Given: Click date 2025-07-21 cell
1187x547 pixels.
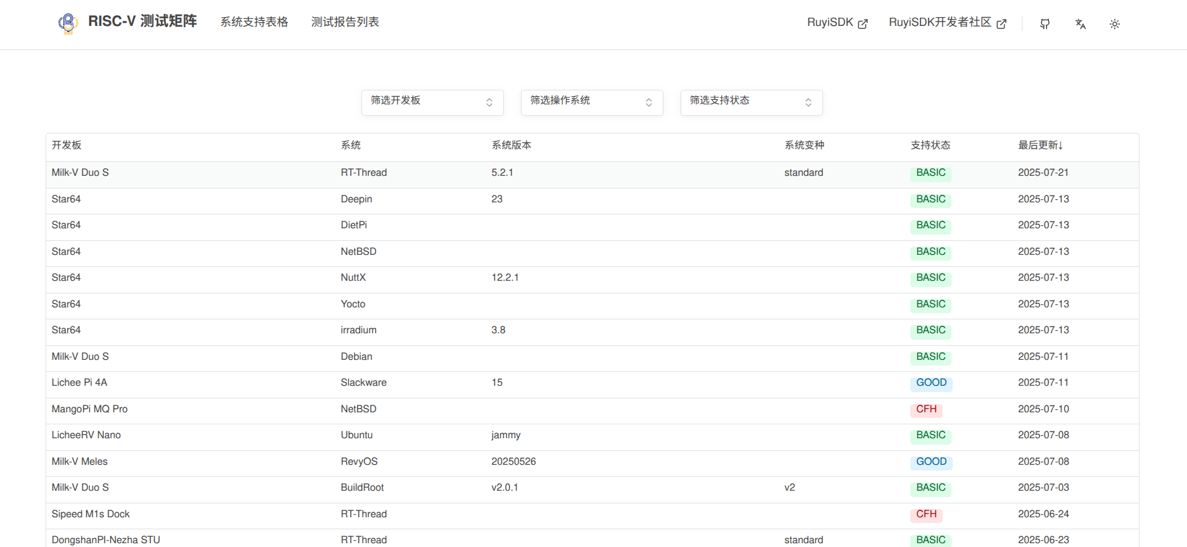Looking at the screenshot, I should [1043, 173].
